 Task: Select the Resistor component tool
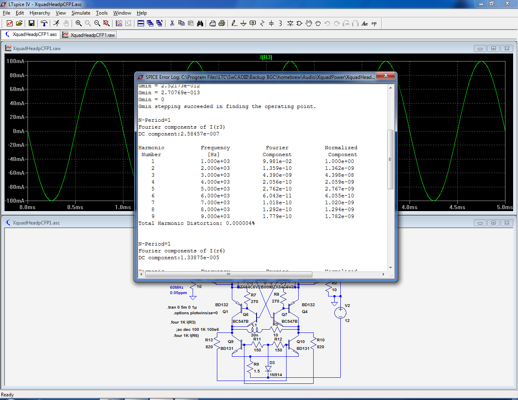(262, 23)
